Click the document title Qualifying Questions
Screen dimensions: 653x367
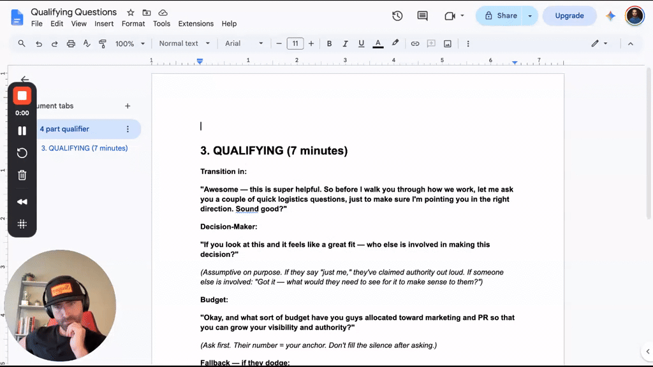[74, 12]
